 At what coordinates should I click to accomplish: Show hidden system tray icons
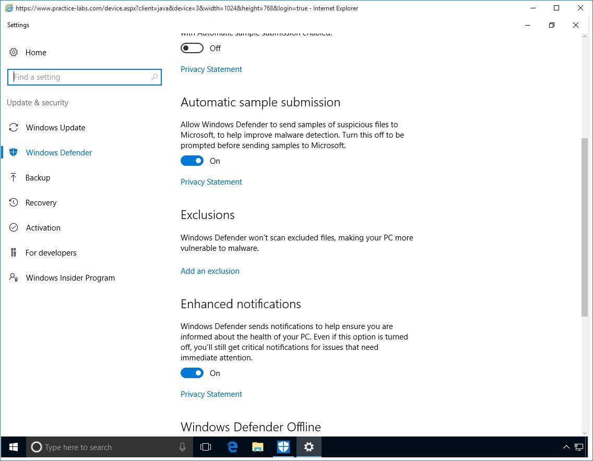(x=566, y=447)
